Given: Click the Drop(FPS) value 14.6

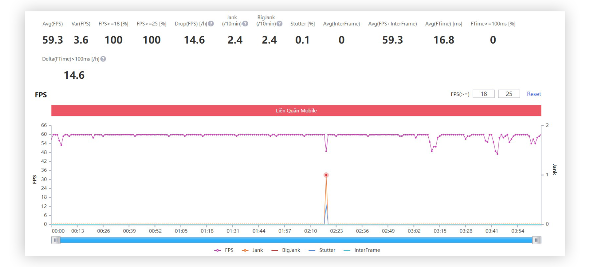Looking at the screenshot, I should [195, 40].
